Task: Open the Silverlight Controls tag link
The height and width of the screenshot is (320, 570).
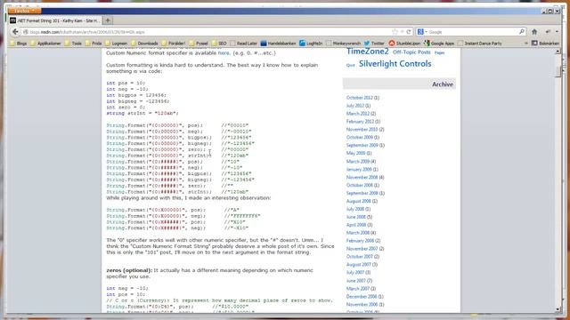Action: pos(395,64)
